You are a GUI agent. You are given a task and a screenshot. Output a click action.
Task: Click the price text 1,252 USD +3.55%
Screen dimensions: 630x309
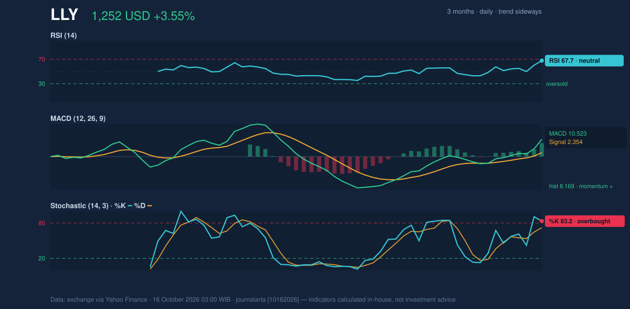pyautogui.click(x=143, y=16)
